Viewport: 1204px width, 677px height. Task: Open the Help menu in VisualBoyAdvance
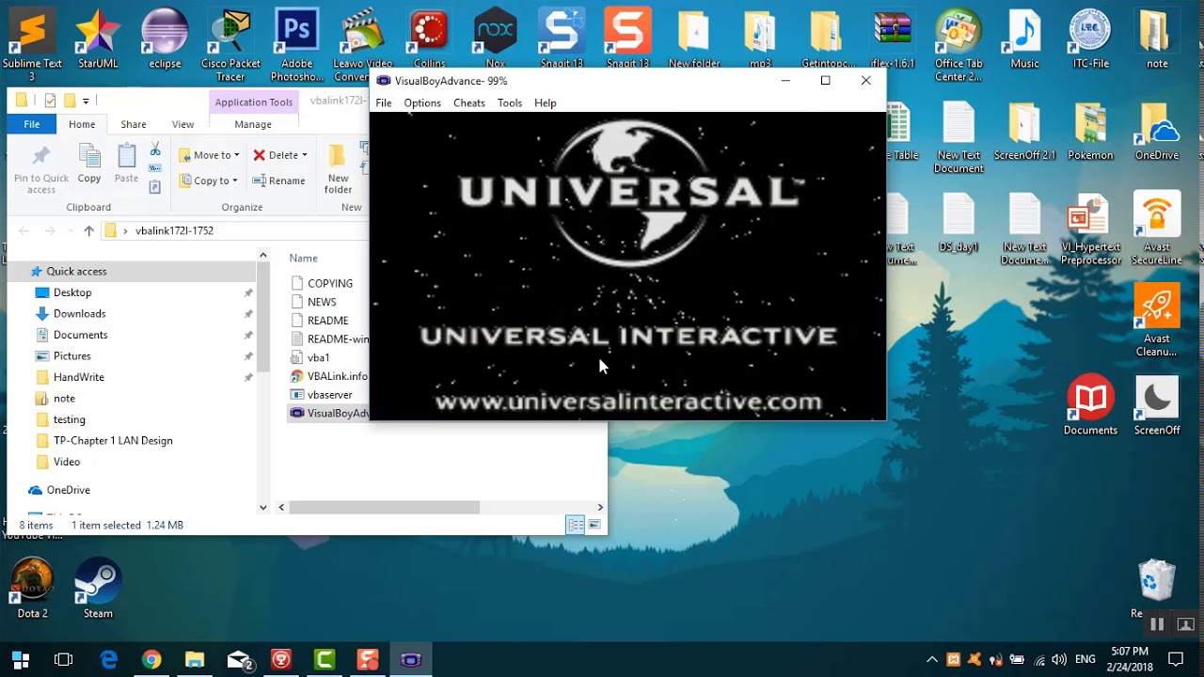546,102
